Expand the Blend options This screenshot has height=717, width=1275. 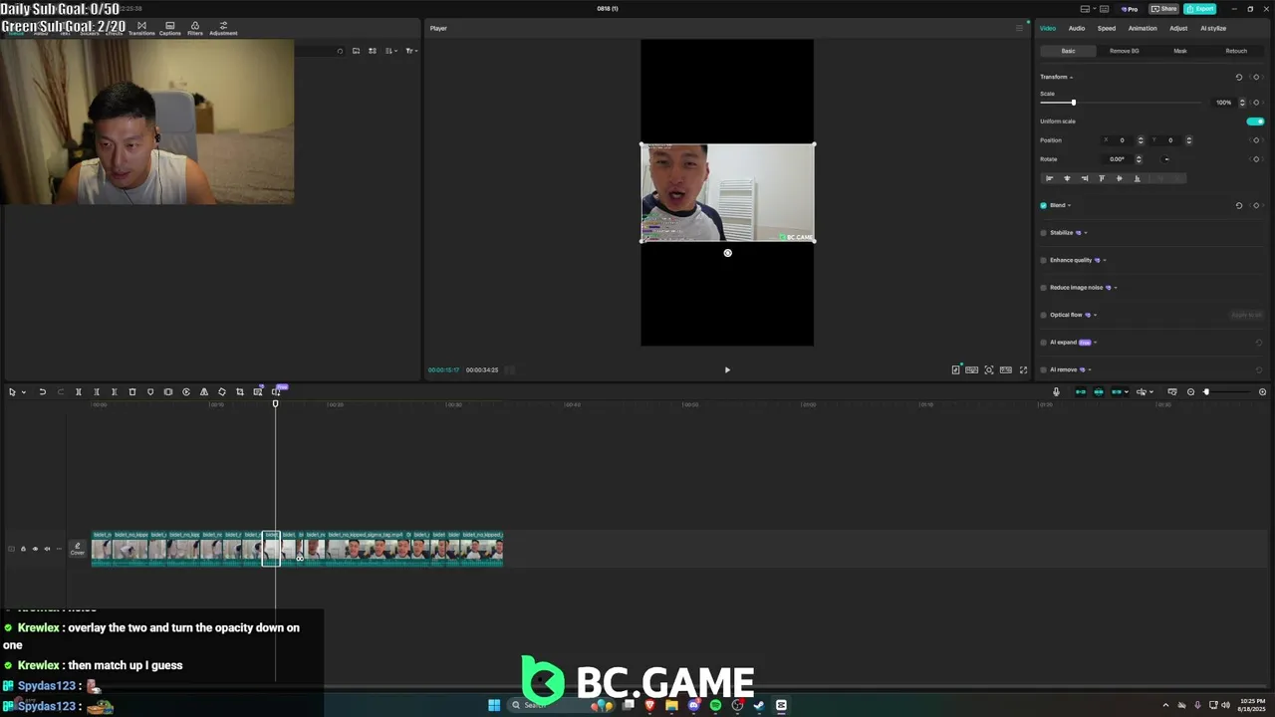point(1070,206)
